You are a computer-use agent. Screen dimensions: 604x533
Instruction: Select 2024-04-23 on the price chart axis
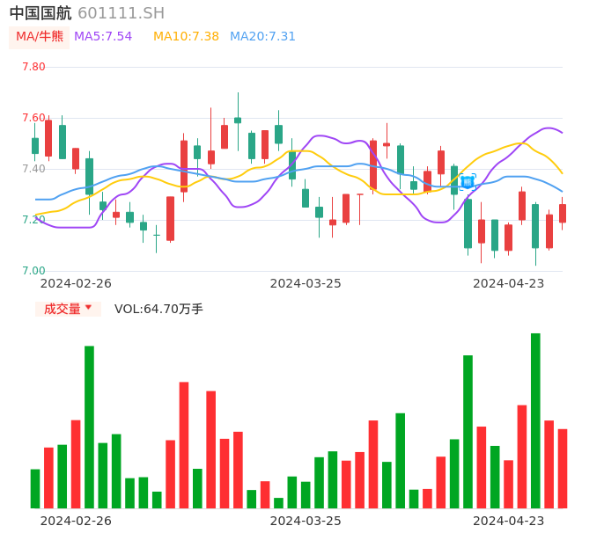pyautogui.click(x=509, y=283)
